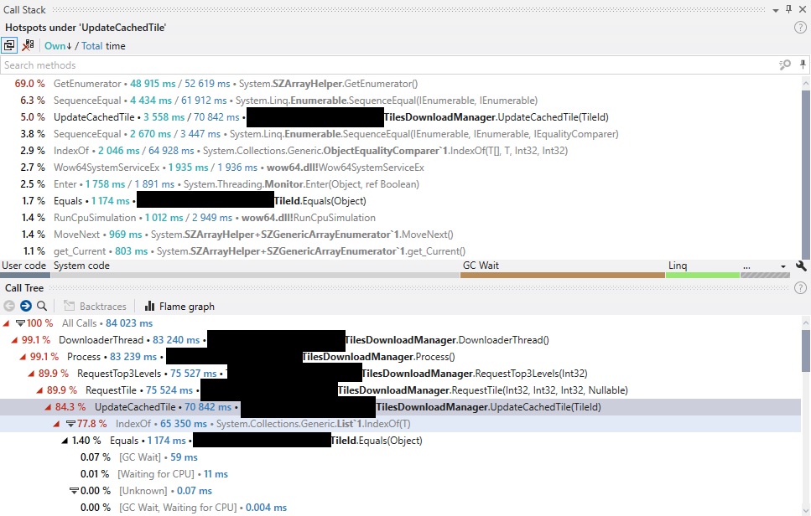This screenshot has width=811, height=516.
Task: Toggle the folding of recursive calls icon
Action: (8, 45)
